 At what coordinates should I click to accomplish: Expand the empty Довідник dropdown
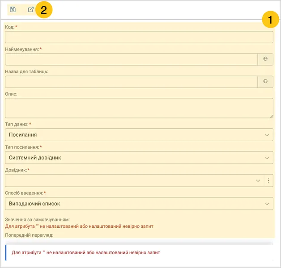pyautogui.click(x=134, y=180)
